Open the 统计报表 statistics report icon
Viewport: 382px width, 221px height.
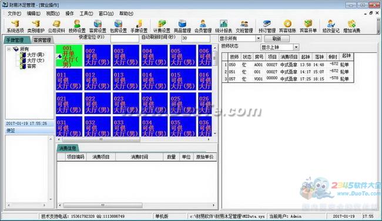223,26
